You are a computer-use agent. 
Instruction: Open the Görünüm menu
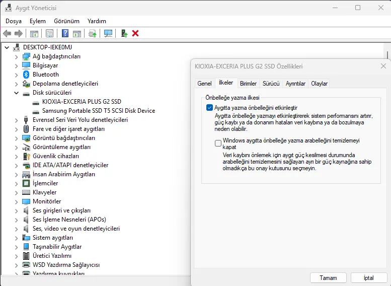tap(66, 21)
